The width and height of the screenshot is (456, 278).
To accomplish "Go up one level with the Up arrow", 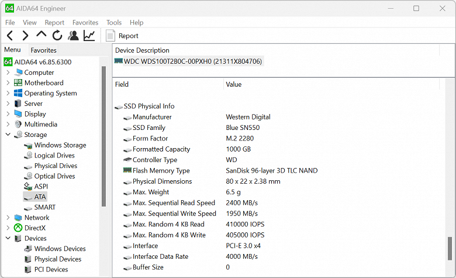I will (x=41, y=36).
